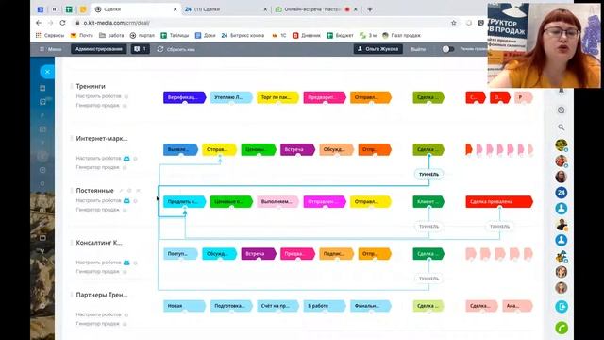Switch to the (11) Сделки browser tab

pyautogui.click(x=226, y=9)
